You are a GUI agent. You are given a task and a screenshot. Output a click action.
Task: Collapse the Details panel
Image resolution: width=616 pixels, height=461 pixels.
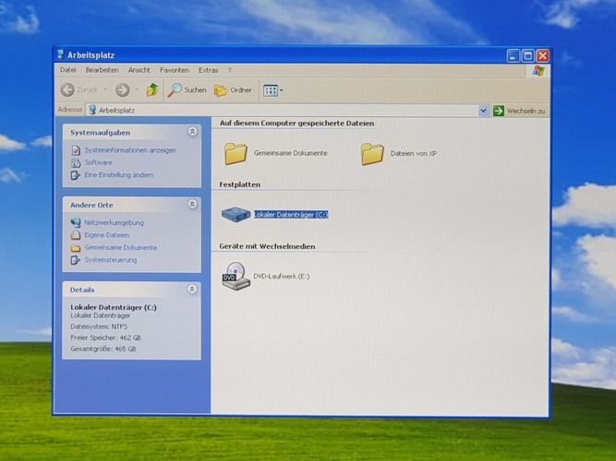(192, 290)
